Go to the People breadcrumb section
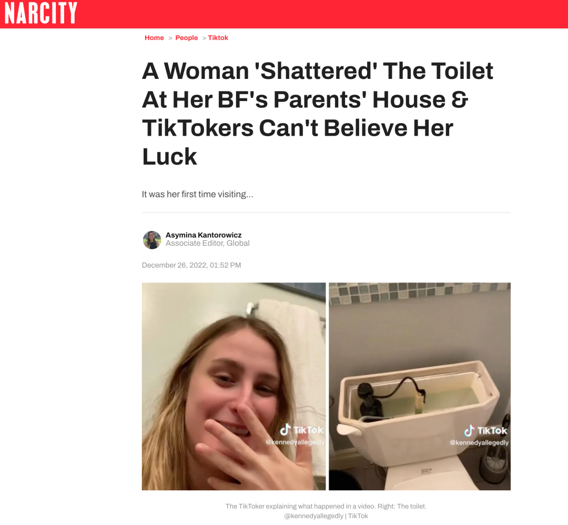 click(x=187, y=38)
